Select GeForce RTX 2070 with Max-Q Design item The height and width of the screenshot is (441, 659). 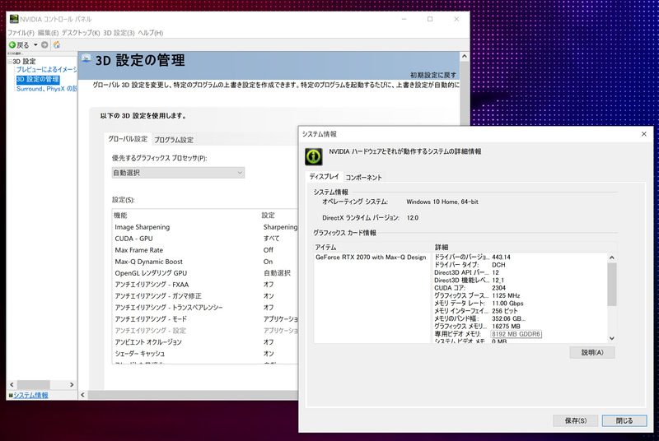click(x=372, y=258)
